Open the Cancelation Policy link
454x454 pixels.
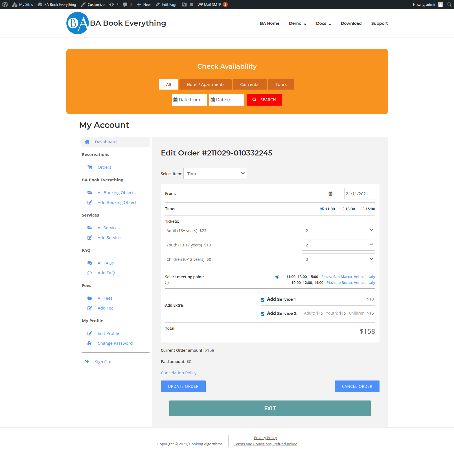[x=179, y=373]
